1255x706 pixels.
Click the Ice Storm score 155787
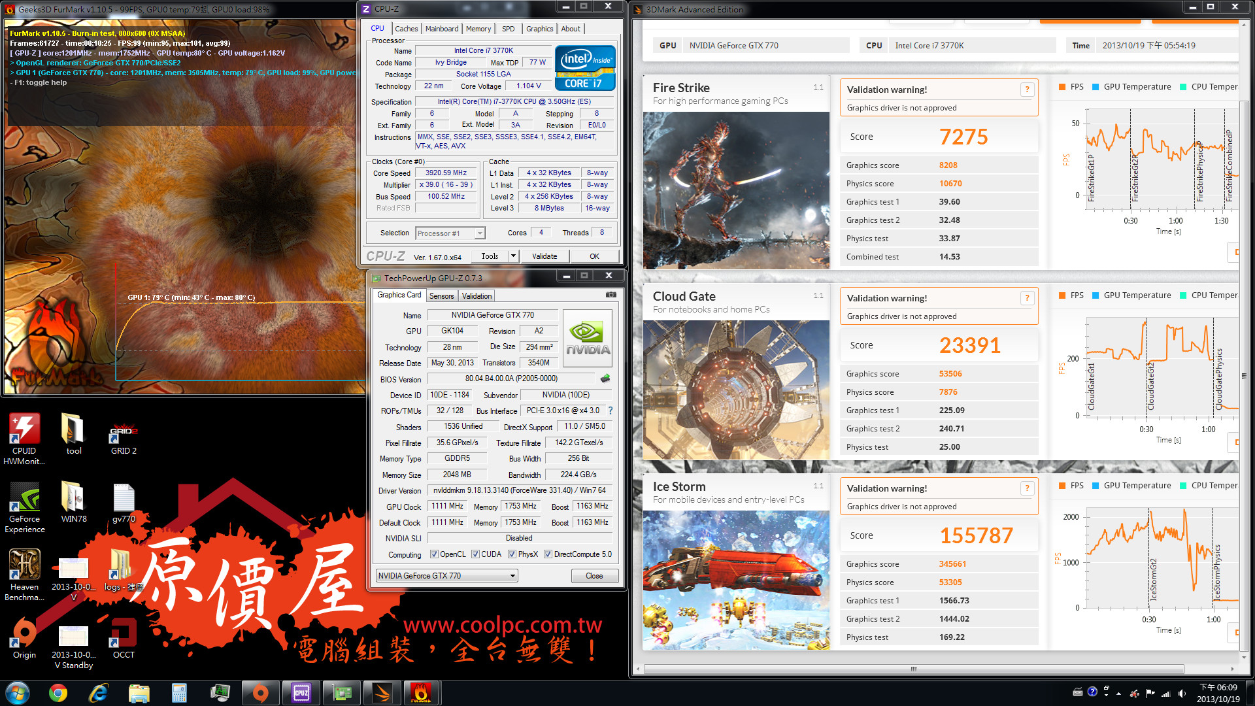[976, 535]
